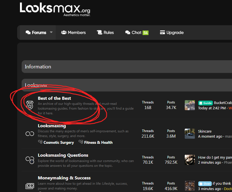Click the avatar in Moneymaking & Success row
Viewport: 232px width, 192px height.
point(190,186)
